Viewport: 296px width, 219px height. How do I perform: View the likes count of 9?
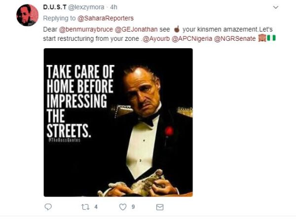tap(133, 207)
